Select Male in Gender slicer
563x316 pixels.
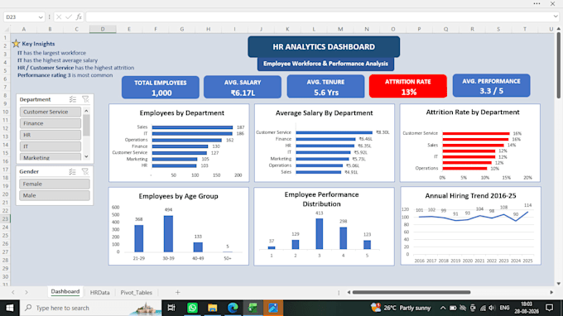tap(55, 195)
